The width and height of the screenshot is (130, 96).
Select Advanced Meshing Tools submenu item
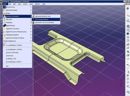[46, 16]
